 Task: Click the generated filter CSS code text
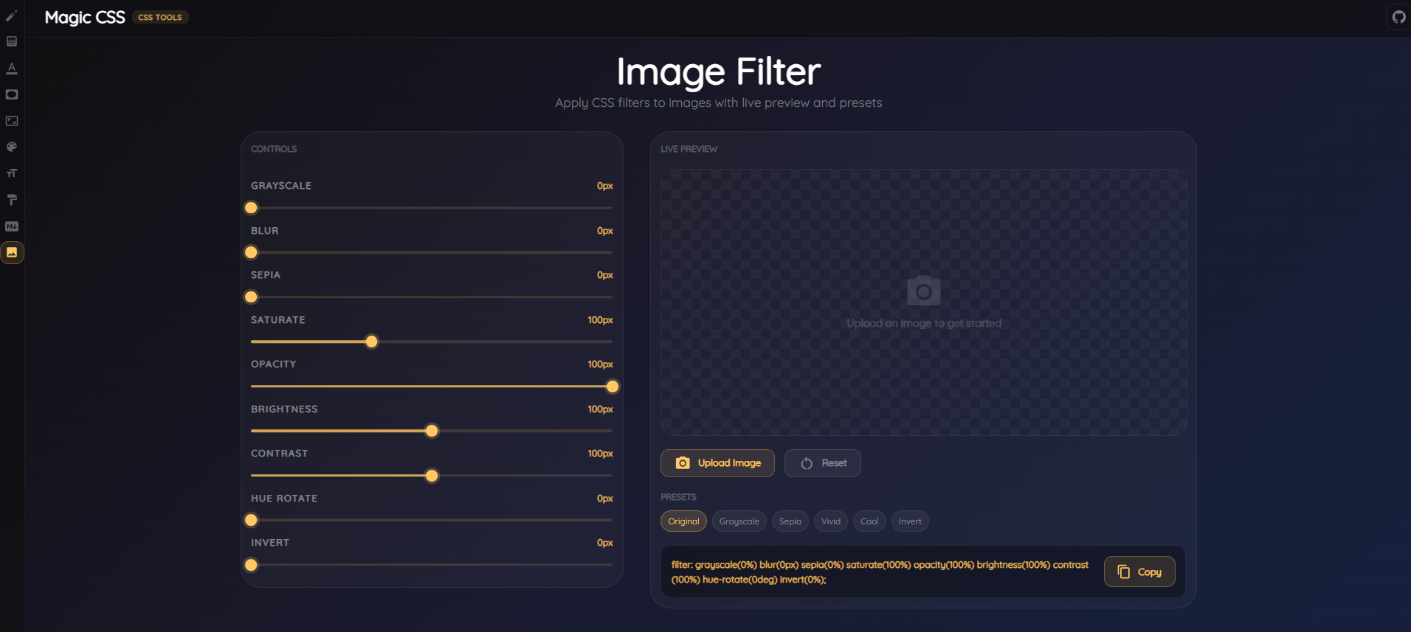(x=880, y=572)
